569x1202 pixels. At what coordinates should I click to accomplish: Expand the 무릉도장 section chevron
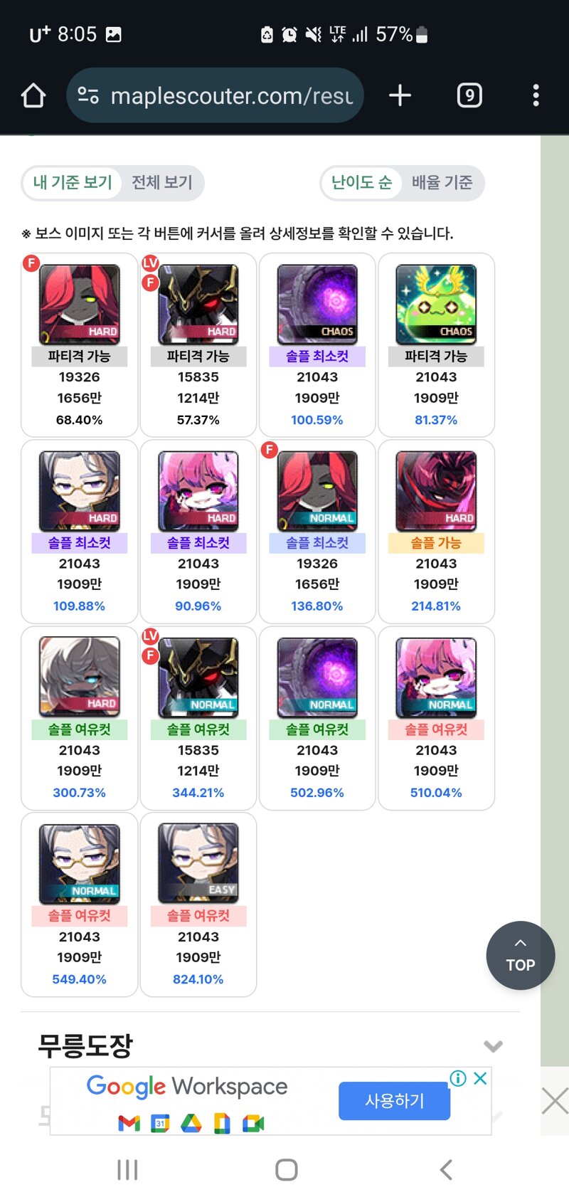click(x=493, y=1046)
